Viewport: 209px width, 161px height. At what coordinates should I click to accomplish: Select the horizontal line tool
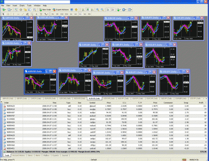18,14
